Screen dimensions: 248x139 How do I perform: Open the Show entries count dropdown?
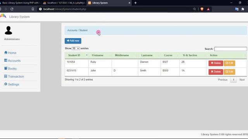[x=76, y=48]
